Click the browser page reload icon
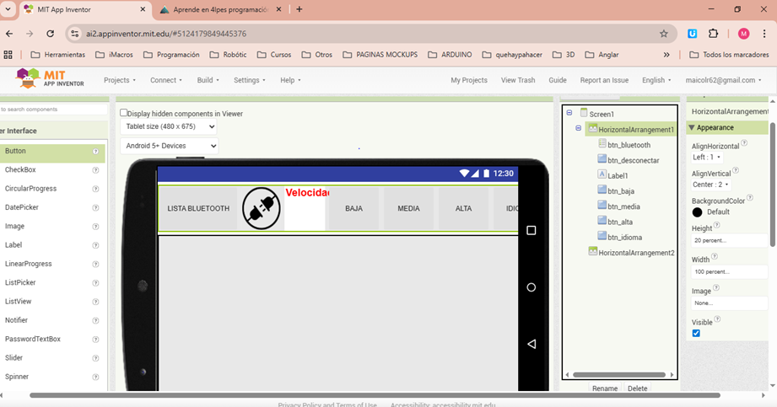The height and width of the screenshot is (407, 777). (50, 34)
